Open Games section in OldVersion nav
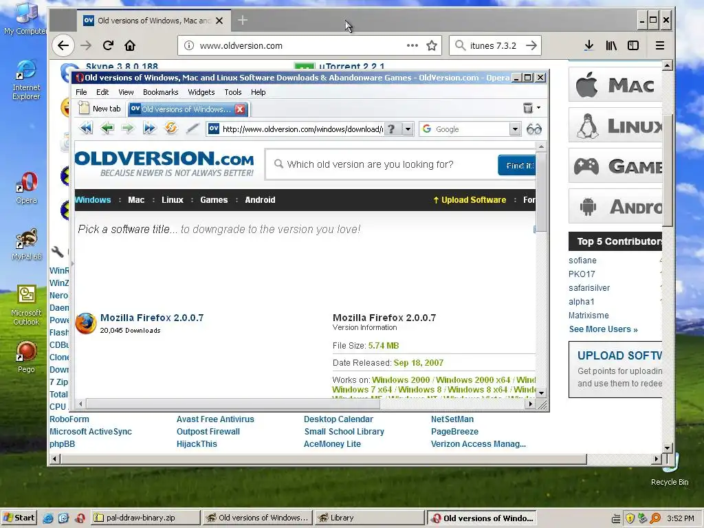Screen dimensions: 704x528 [214, 200]
